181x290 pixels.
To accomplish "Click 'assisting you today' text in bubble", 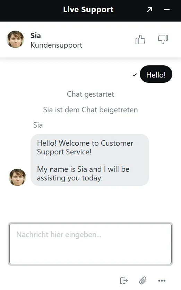I will coord(70,178).
